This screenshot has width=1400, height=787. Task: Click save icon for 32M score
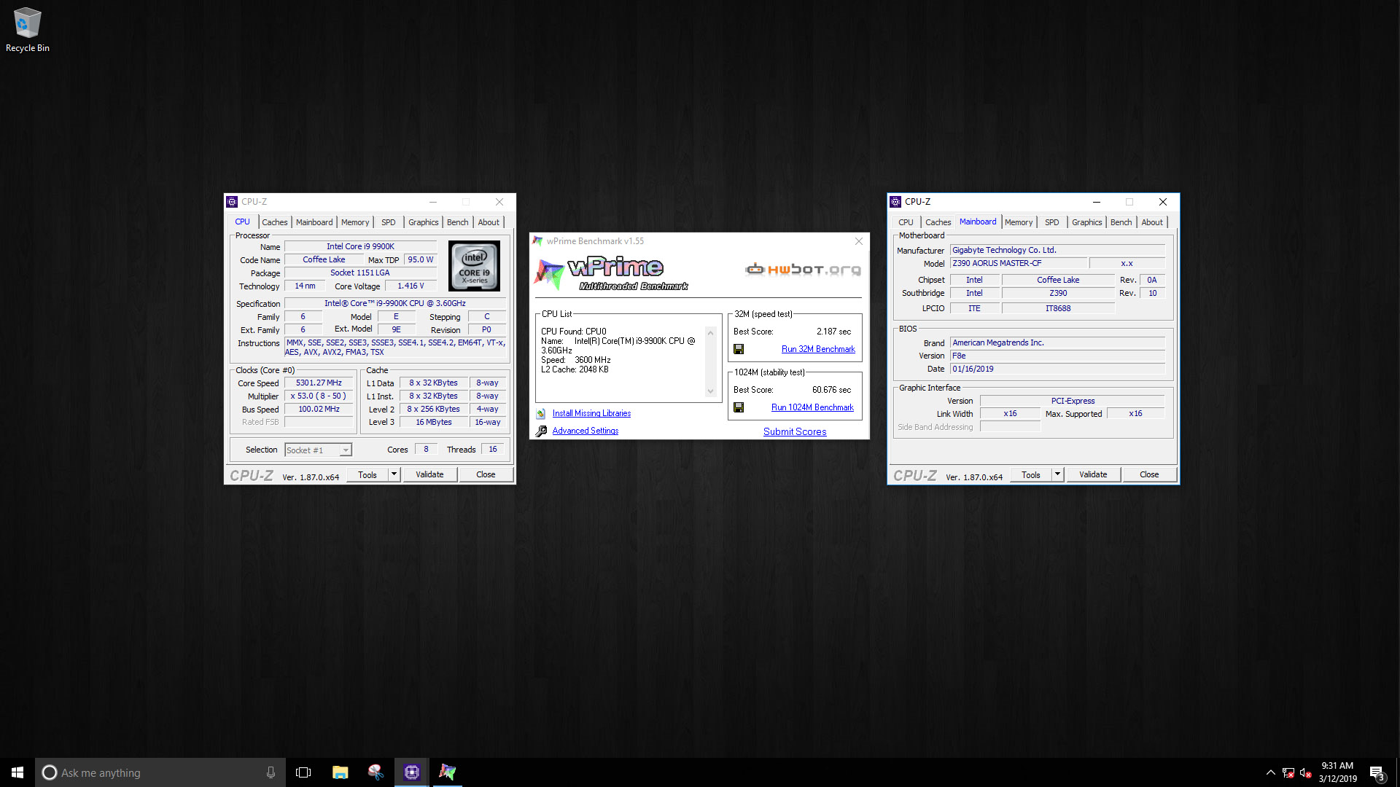[739, 349]
